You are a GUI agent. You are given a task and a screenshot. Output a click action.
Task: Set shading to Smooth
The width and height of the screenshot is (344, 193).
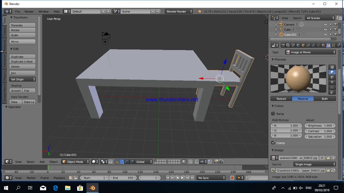point(16,91)
